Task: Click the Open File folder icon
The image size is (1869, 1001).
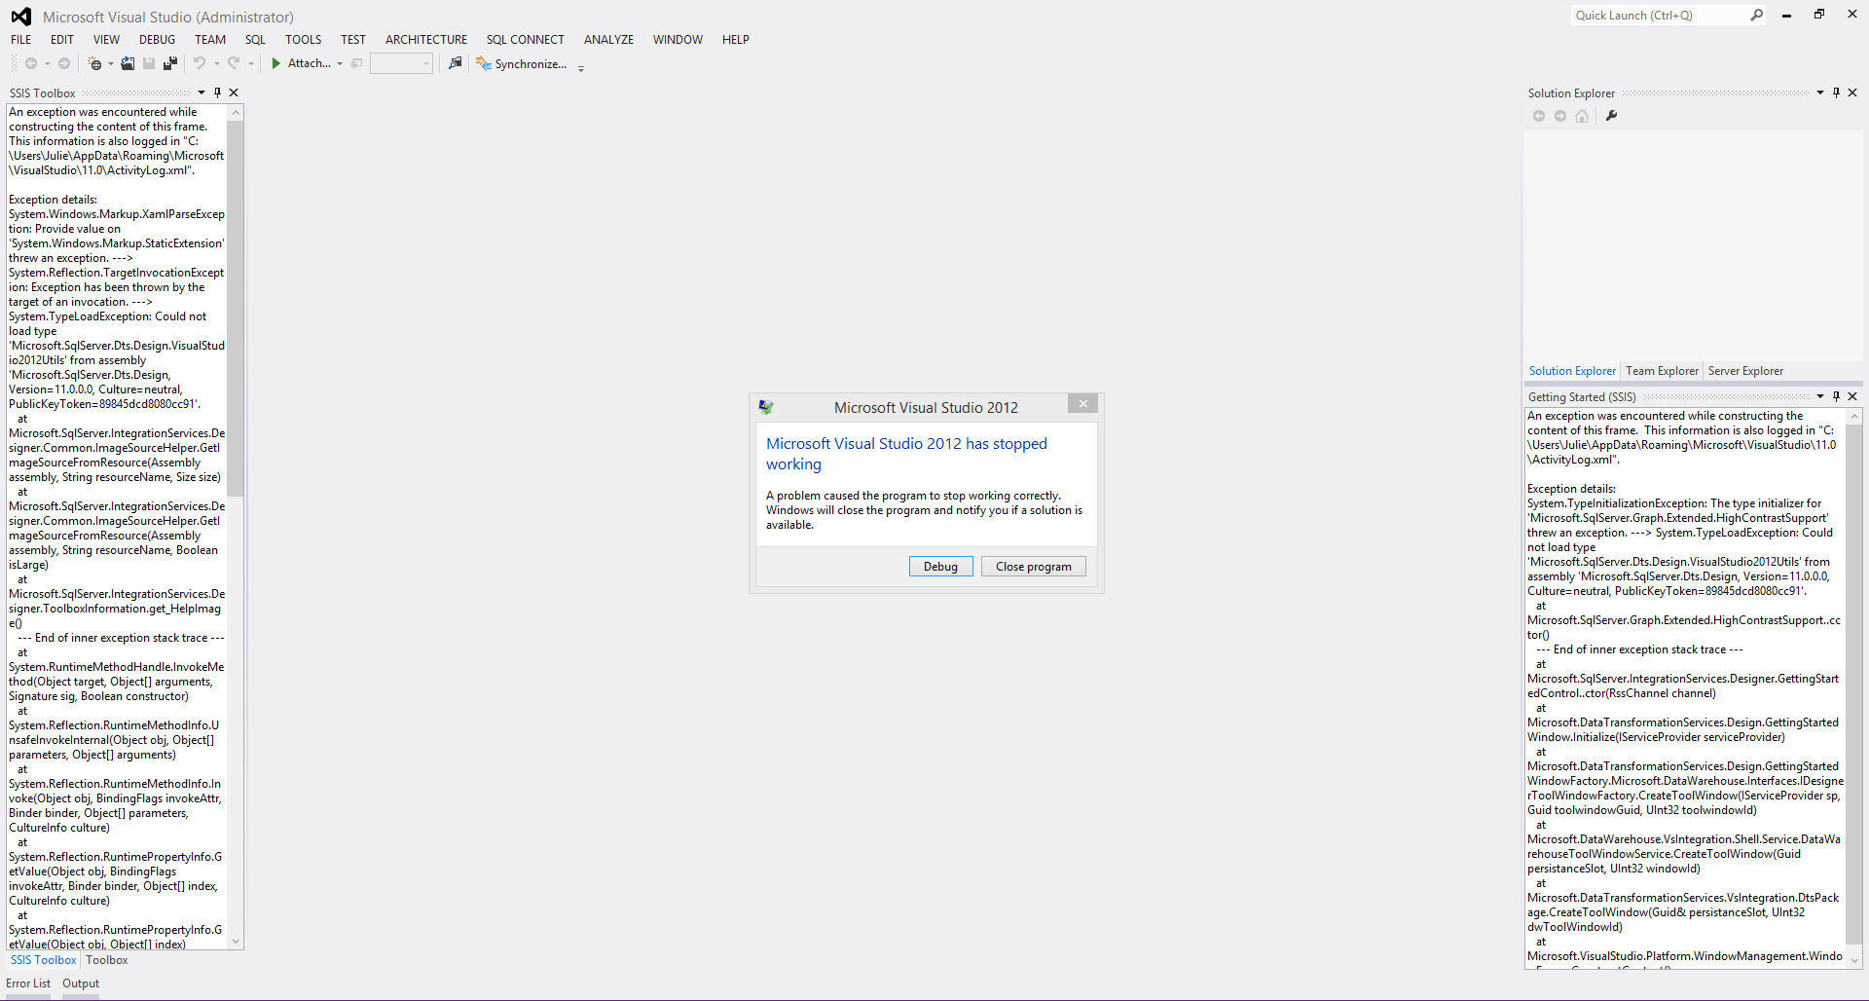Action: point(128,63)
